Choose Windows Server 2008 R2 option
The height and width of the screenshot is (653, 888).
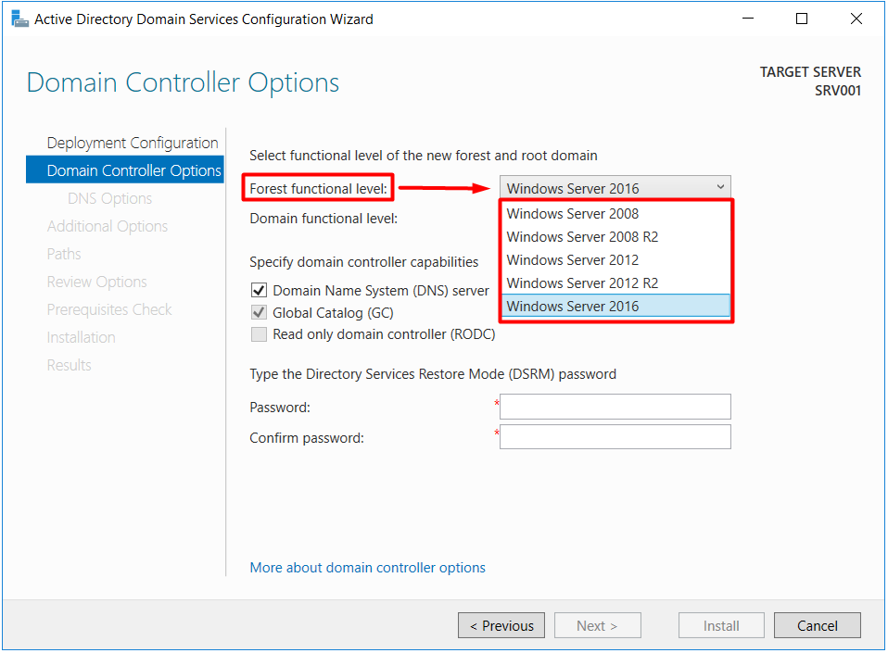(x=616, y=237)
